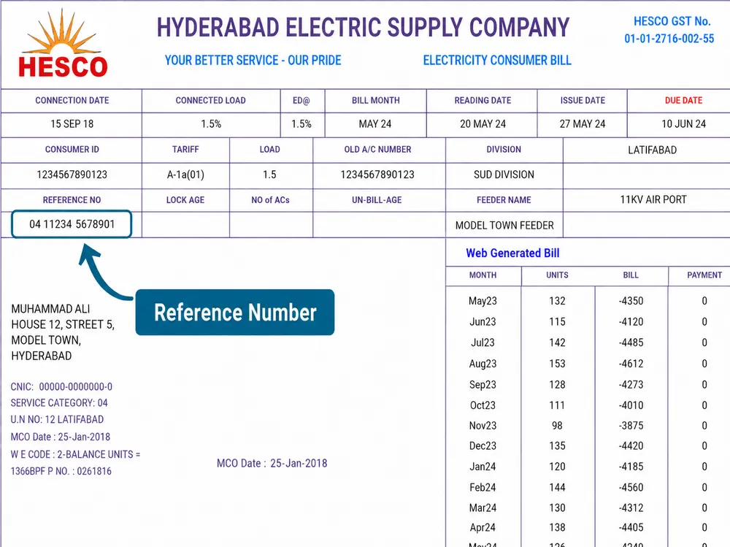
Task: Click the REFERENCE NO header
Action: (x=72, y=200)
